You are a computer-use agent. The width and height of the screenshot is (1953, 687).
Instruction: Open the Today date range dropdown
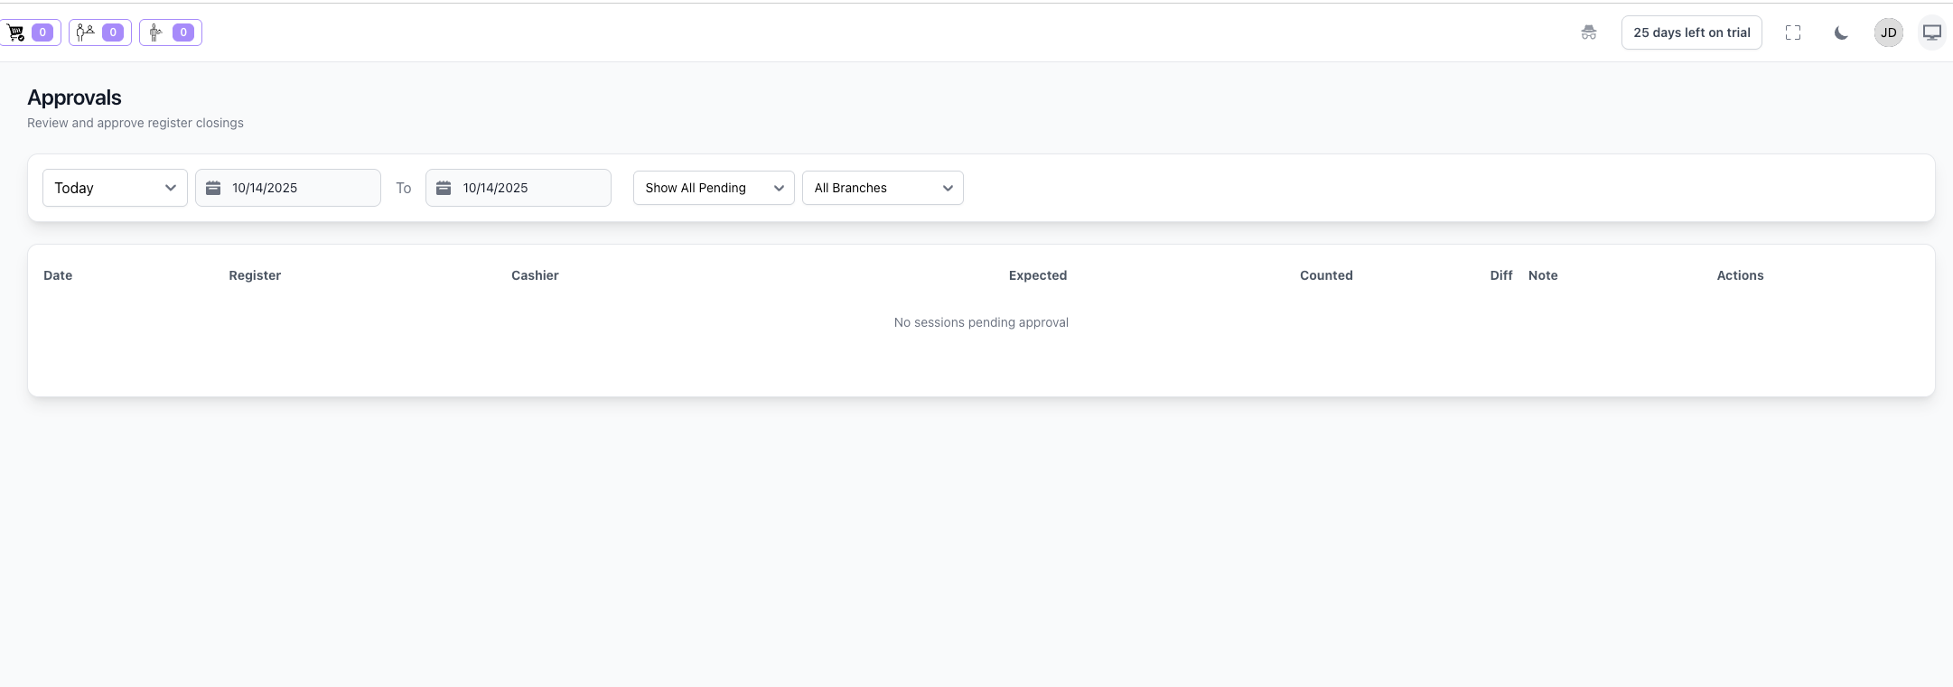[x=115, y=188]
